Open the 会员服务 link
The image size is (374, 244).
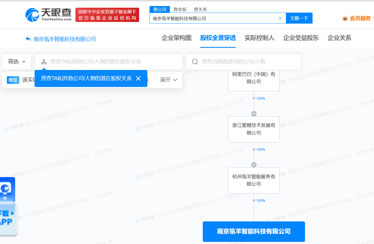pyautogui.click(x=360, y=18)
